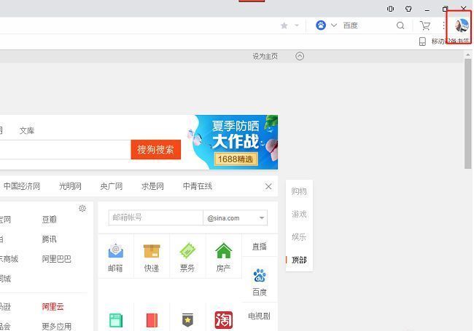Click the 百度 paw icon tile

pyautogui.click(x=260, y=276)
